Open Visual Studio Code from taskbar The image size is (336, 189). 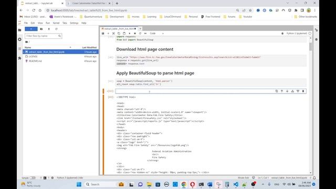[236, 184]
